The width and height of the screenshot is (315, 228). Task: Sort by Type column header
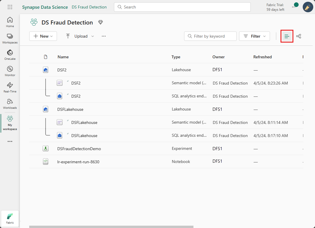pyautogui.click(x=176, y=57)
